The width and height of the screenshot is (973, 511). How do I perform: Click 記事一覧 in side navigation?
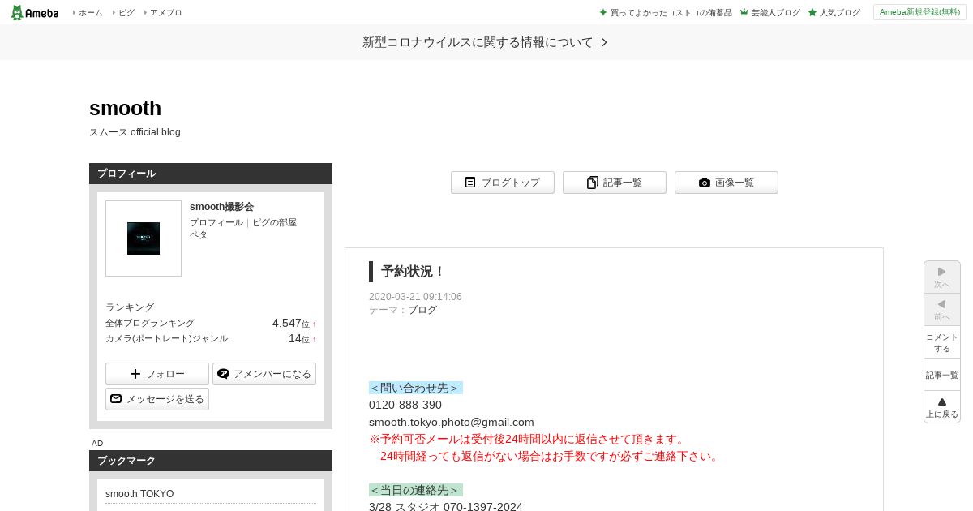tap(942, 375)
